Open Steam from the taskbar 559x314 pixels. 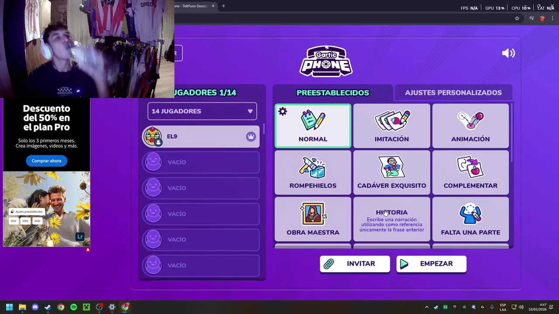coord(48,307)
